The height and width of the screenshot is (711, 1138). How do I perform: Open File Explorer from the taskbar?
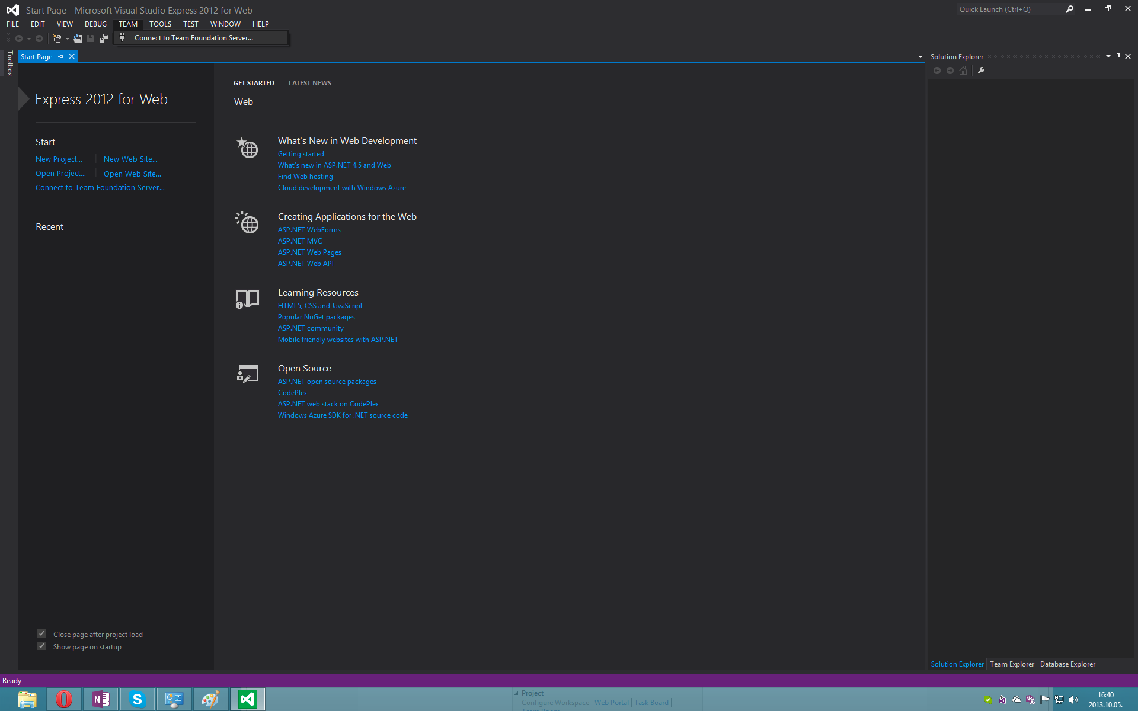(27, 700)
